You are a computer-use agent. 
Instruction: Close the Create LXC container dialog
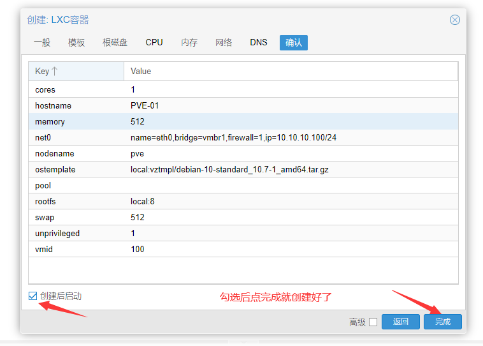[x=454, y=20]
